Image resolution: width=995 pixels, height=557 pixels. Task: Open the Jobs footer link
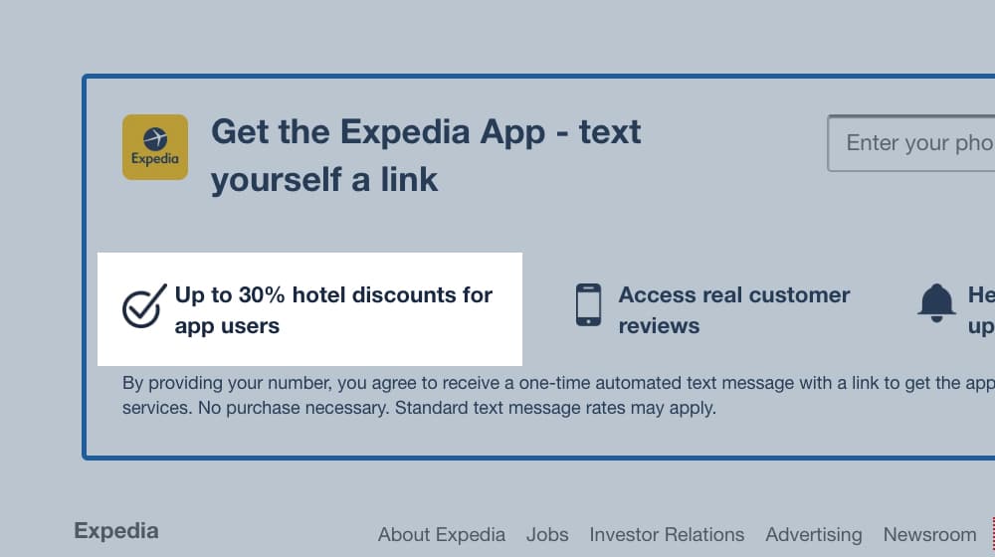547,535
